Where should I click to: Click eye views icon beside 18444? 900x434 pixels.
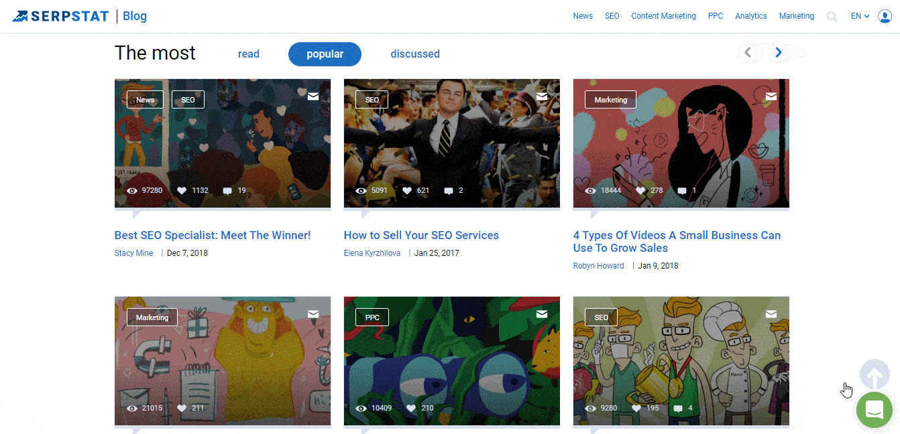pos(591,191)
